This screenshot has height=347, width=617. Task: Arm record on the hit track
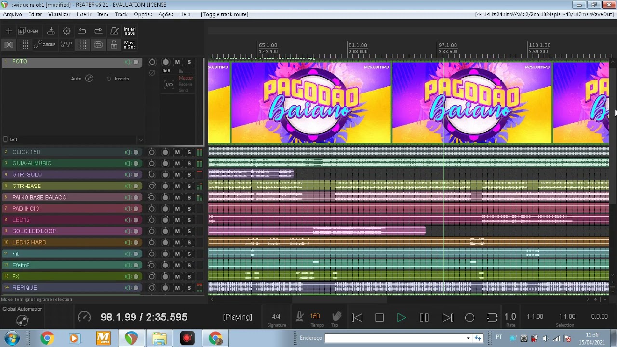click(x=136, y=254)
